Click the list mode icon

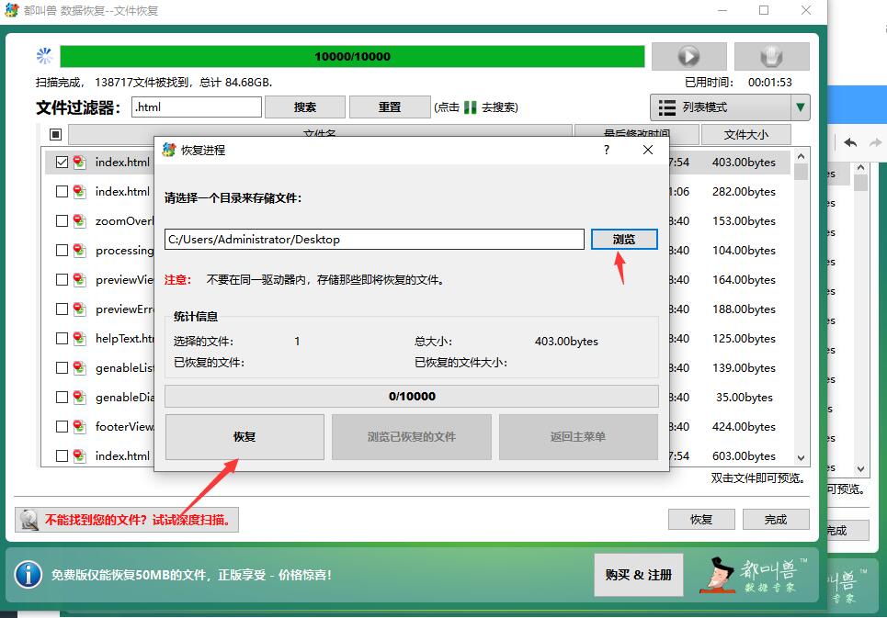pos(667,107)
